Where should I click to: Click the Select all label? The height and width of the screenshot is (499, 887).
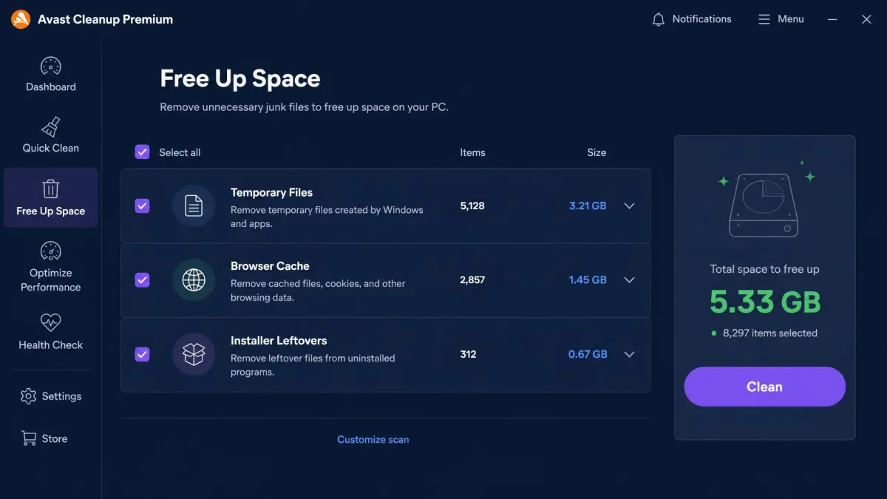(x=180, y=152)
